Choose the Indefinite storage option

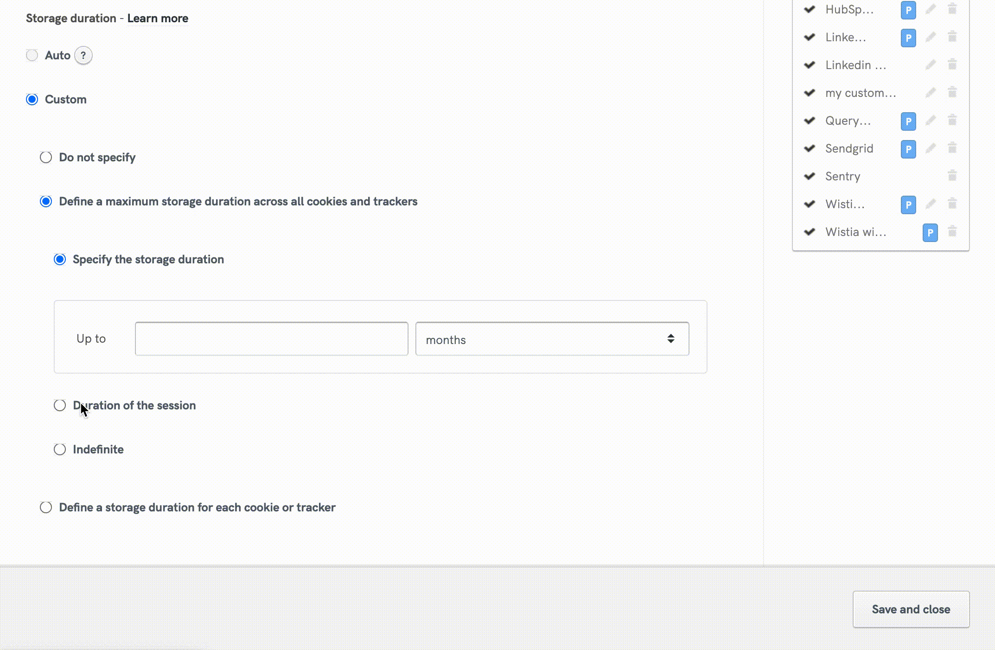pyautogui.click(x=60, y=450)
